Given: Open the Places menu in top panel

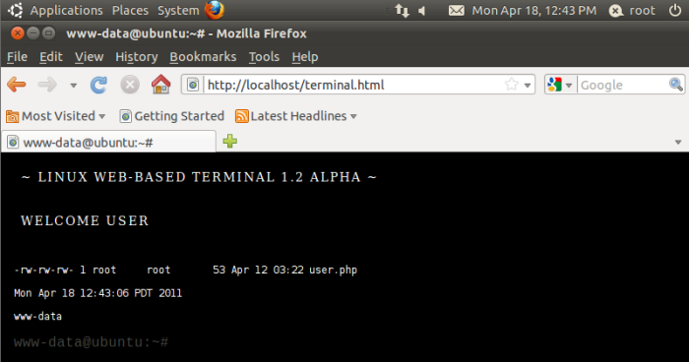Looking at the screenshot, I should coord(130,10).
